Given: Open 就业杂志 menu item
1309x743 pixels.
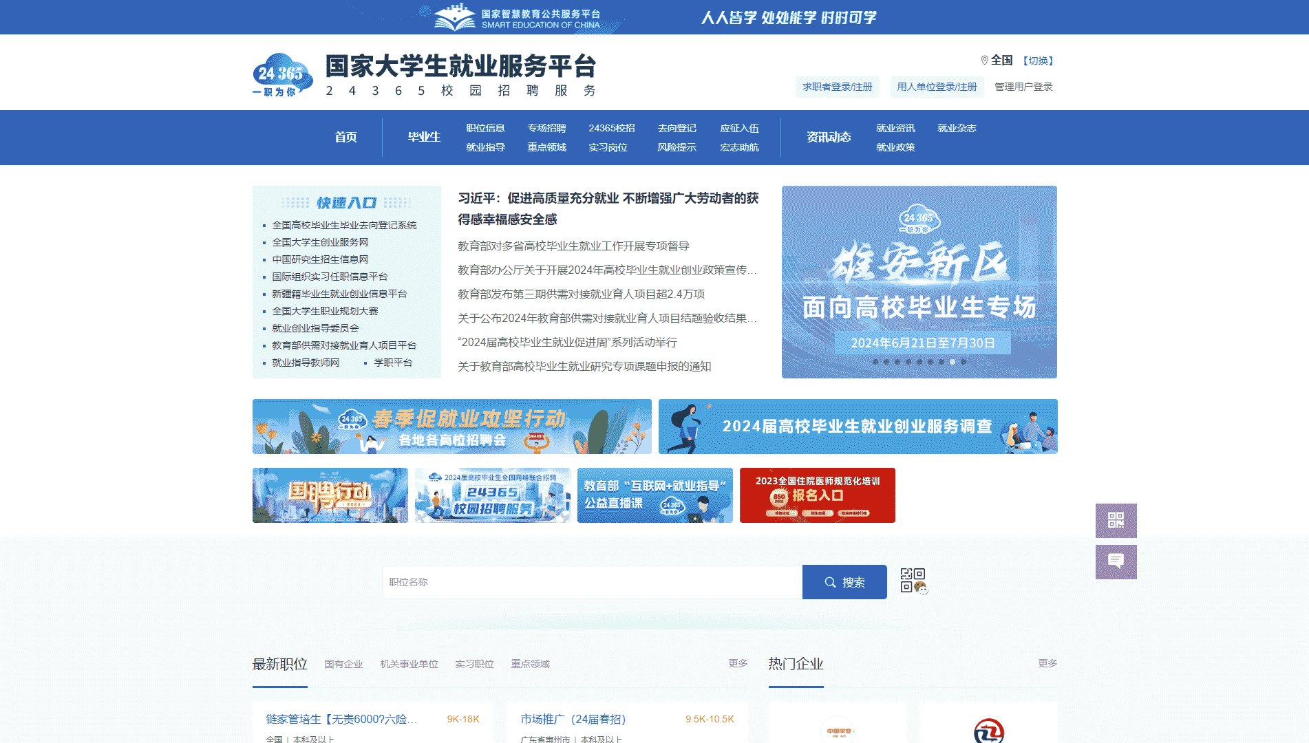Looking at the screenshot, I should 957,128.
